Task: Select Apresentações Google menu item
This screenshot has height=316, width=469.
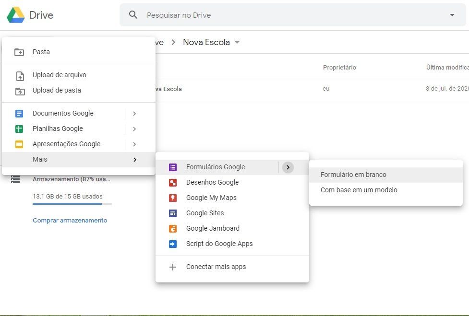Action: click(x=79, y=144)
